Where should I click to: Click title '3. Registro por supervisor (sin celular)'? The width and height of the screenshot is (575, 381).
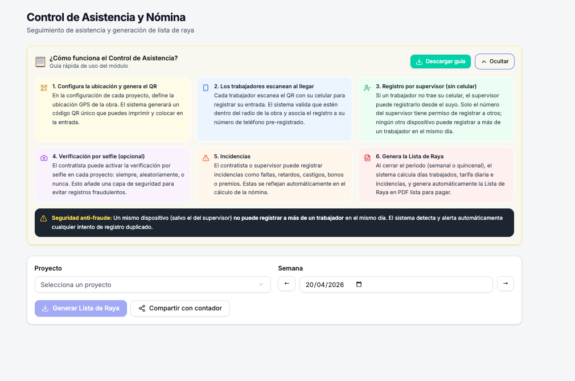tap(426, 87)
